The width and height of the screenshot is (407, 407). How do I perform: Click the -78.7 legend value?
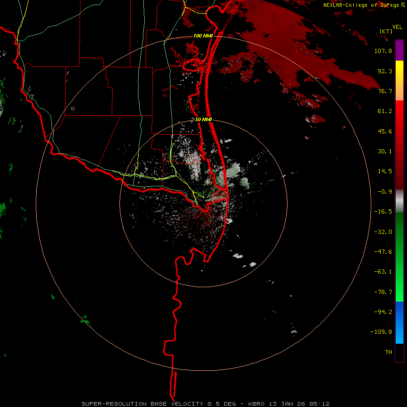pos(383,292)
